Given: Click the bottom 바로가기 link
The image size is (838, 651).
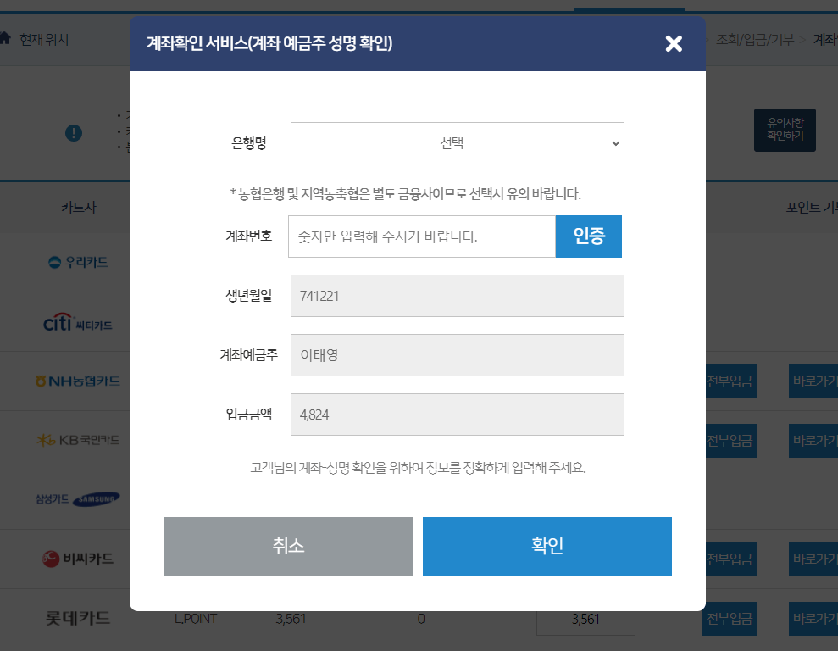Looking at the screenshot, I should click(x=816, y=618).
